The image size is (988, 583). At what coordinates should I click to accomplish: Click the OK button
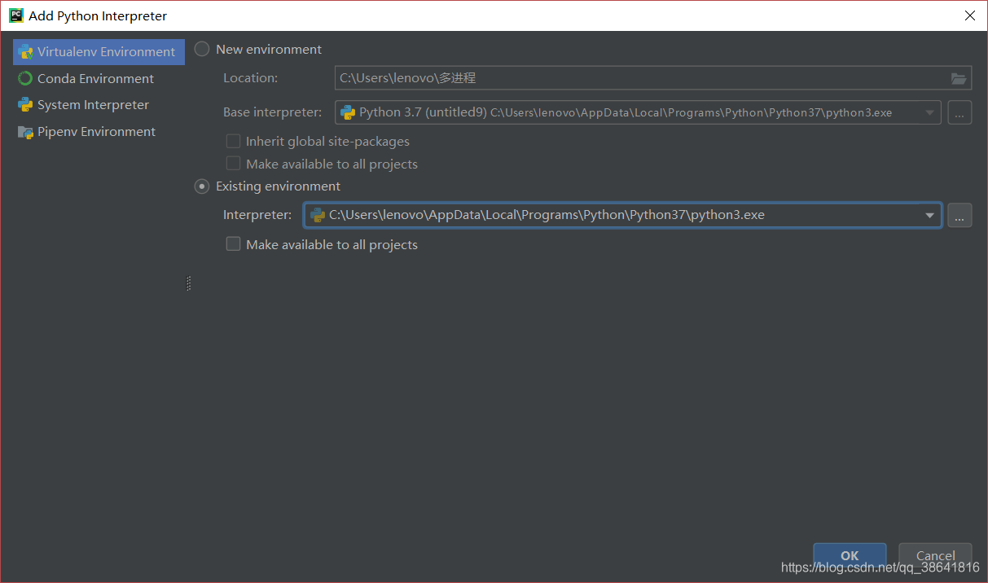(850, 555)
